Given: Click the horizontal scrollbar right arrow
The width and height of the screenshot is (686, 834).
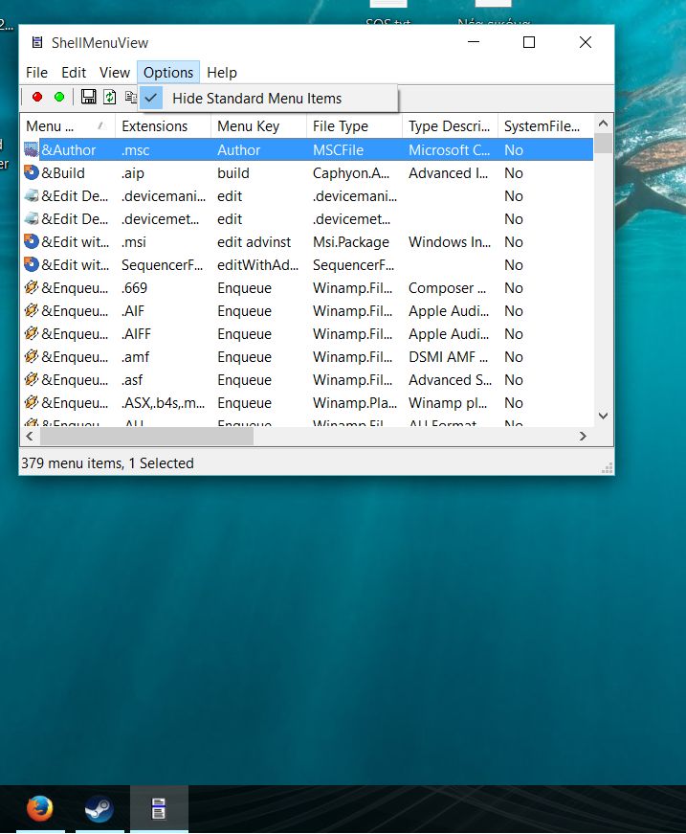Looking at the screenshot, I should (x=583, y=437).
